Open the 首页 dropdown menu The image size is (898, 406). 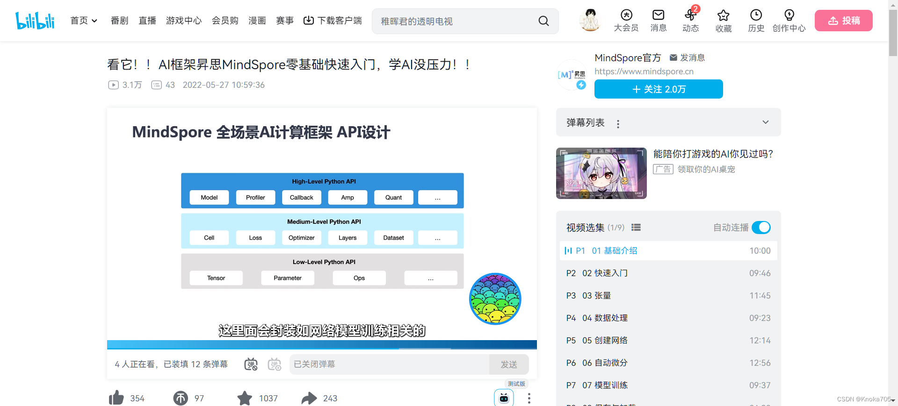point(84,21)
